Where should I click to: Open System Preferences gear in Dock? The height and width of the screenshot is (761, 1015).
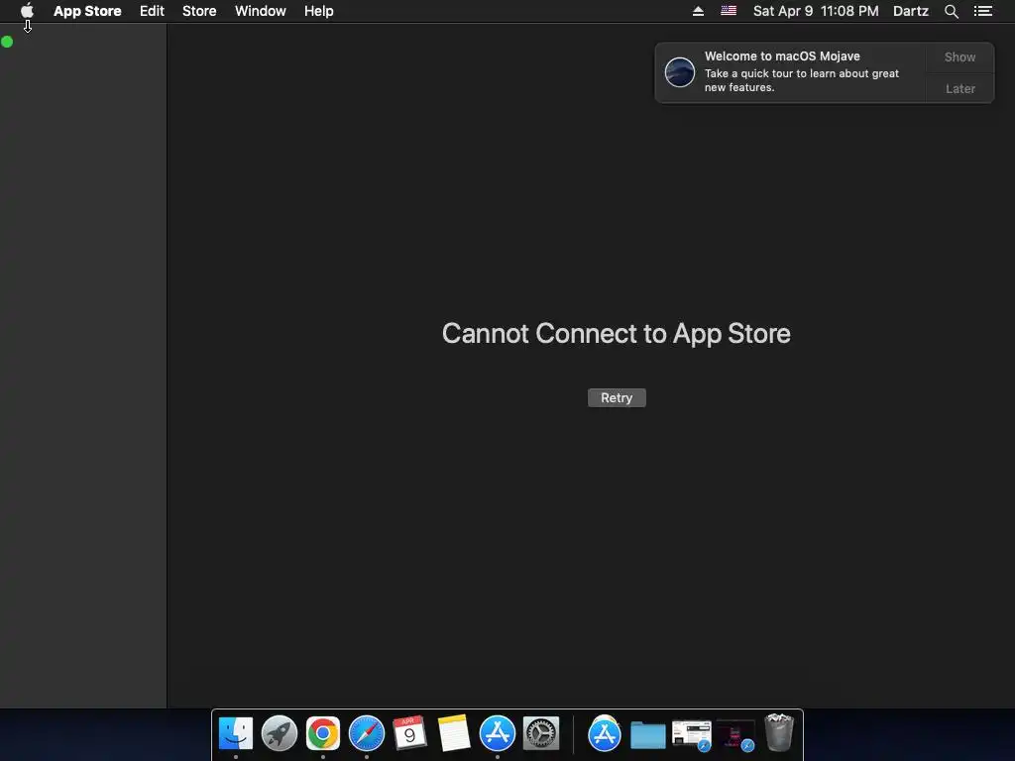tap(541, 734)
